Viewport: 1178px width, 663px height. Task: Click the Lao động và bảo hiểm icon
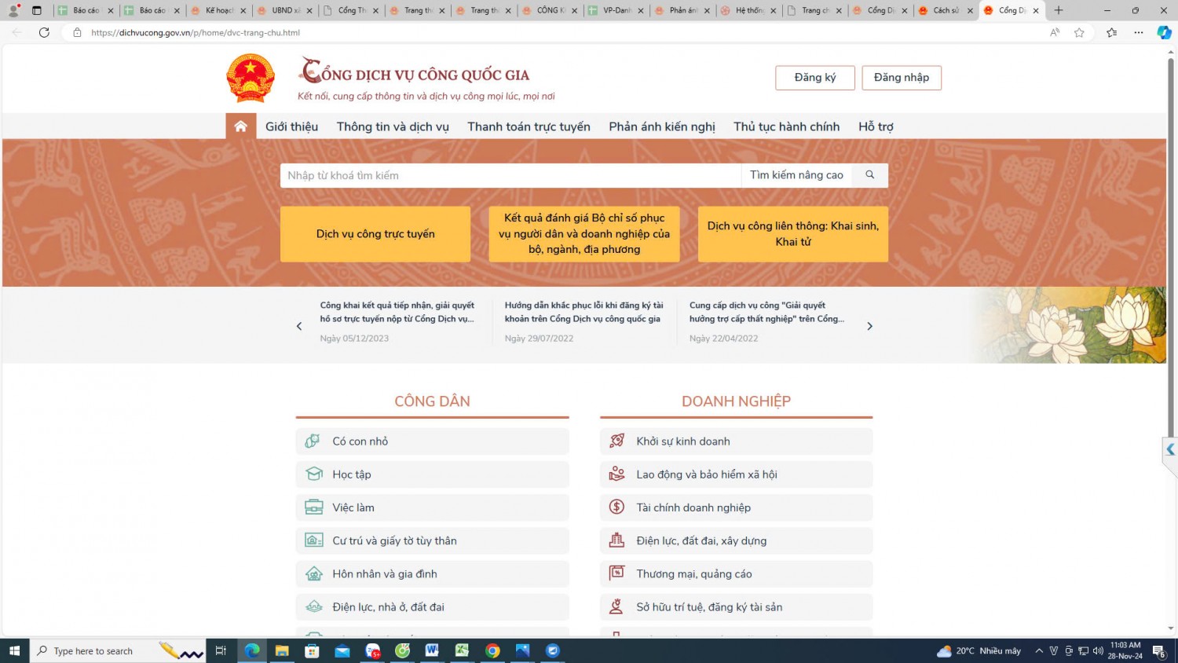[x=617, y=474]
